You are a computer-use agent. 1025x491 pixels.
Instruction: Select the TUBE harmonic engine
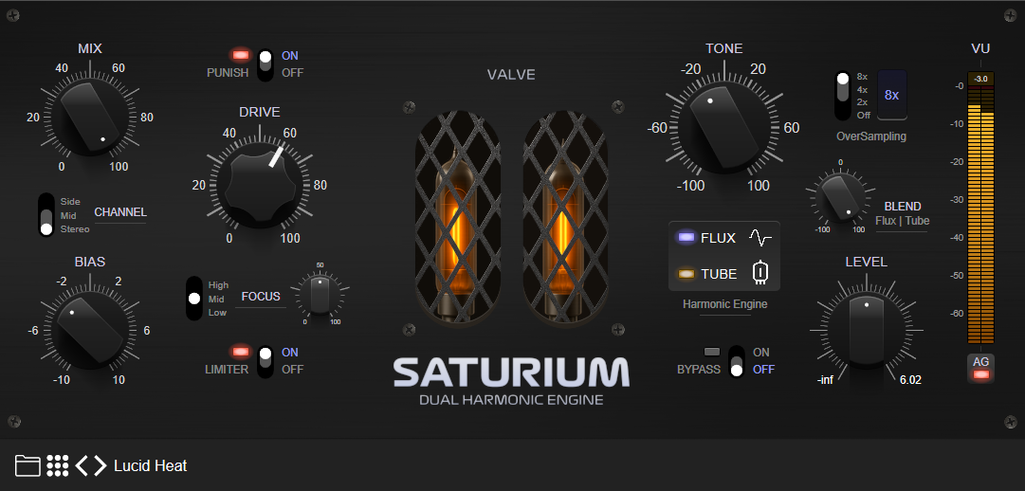coord(719,274)
